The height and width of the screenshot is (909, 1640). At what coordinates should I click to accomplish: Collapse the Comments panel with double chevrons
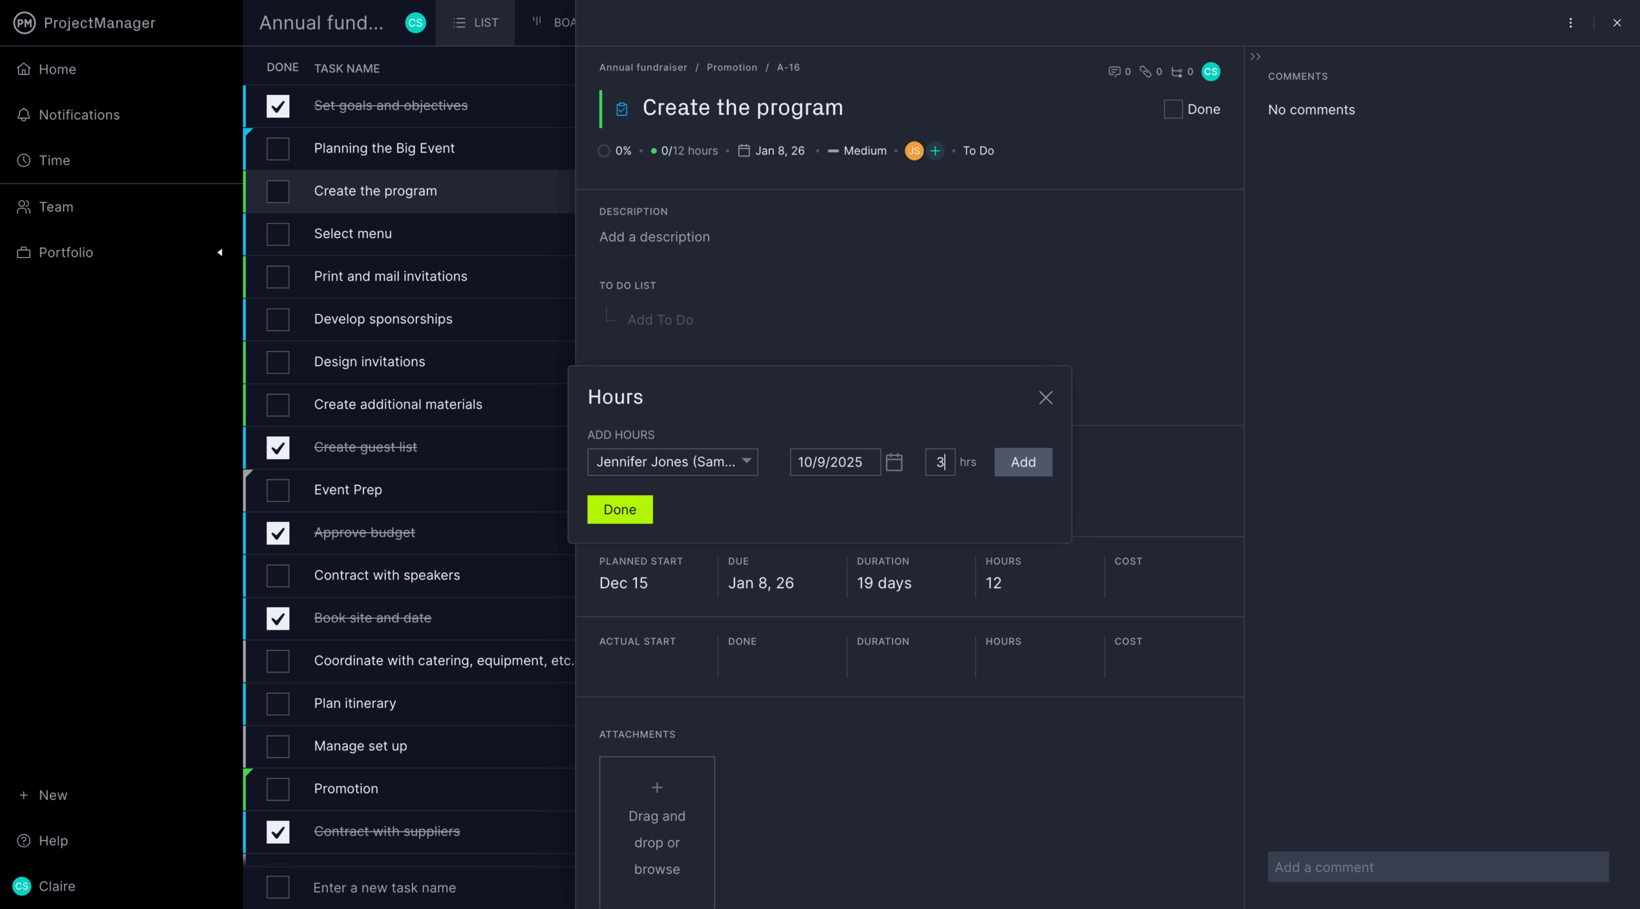pos(1255,56)
